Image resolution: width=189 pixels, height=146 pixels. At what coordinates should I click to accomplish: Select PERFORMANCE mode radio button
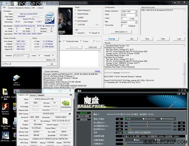76,10
